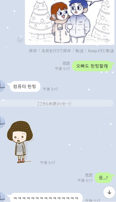
Task: Open the shared couple cartoon image
Action: coord(70,22)
